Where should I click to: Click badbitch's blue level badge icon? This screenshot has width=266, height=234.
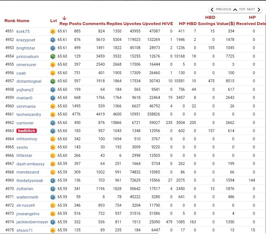(53, 131)
